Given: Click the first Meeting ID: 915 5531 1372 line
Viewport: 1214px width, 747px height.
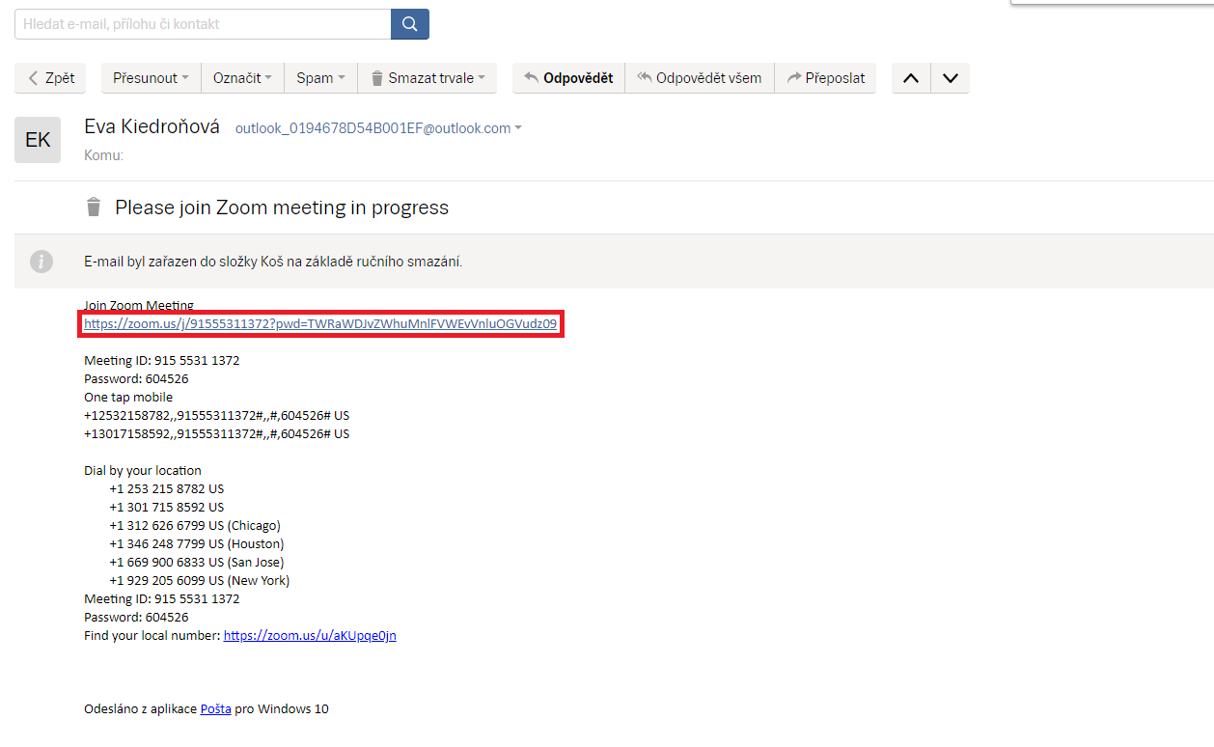Looking at the screenshot, I should coord(162,361).
